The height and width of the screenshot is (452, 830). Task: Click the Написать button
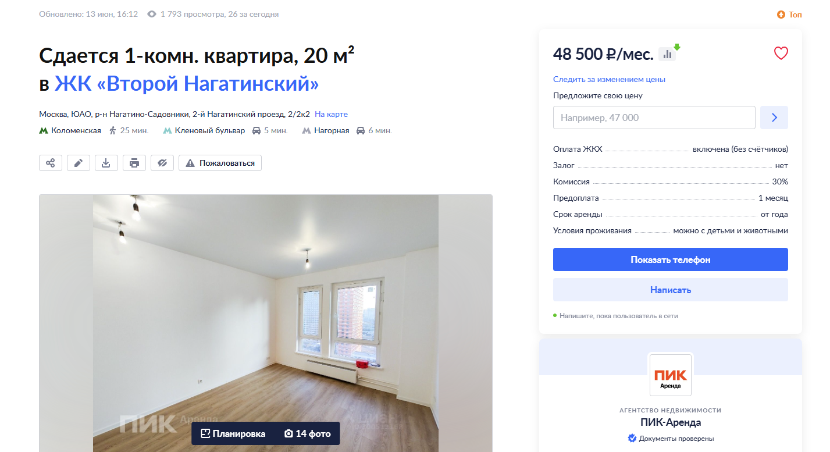click(x=671, y=290)
